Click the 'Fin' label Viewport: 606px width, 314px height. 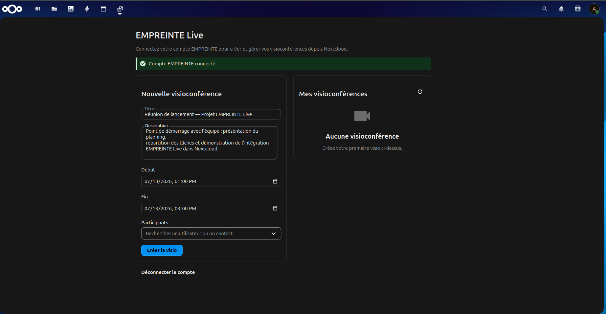(x=145, y=197)
